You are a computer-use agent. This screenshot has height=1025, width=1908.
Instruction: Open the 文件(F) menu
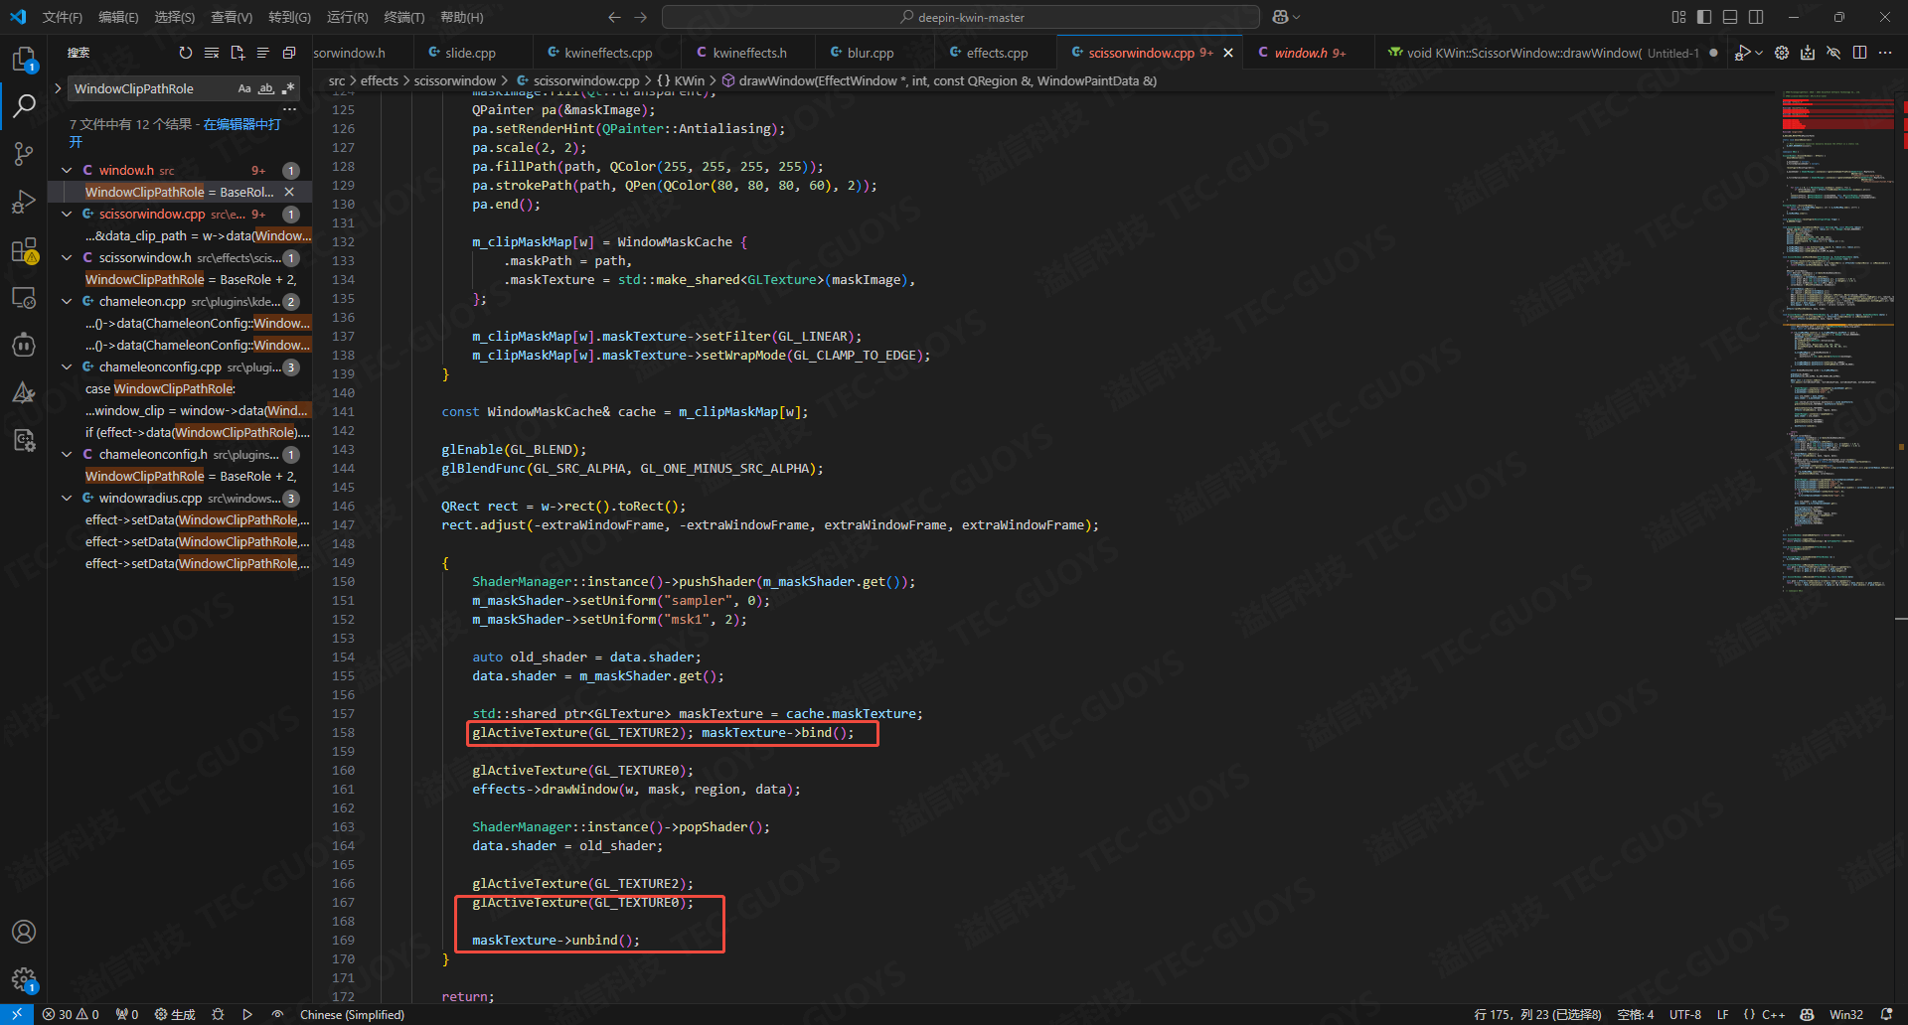coord(62,17)
